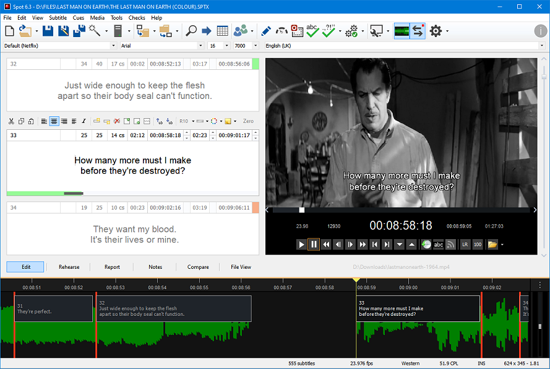The height and width of the screenshot is (369, 550).
Task: Run the punctuation check icon
Action: click(329, 31)
